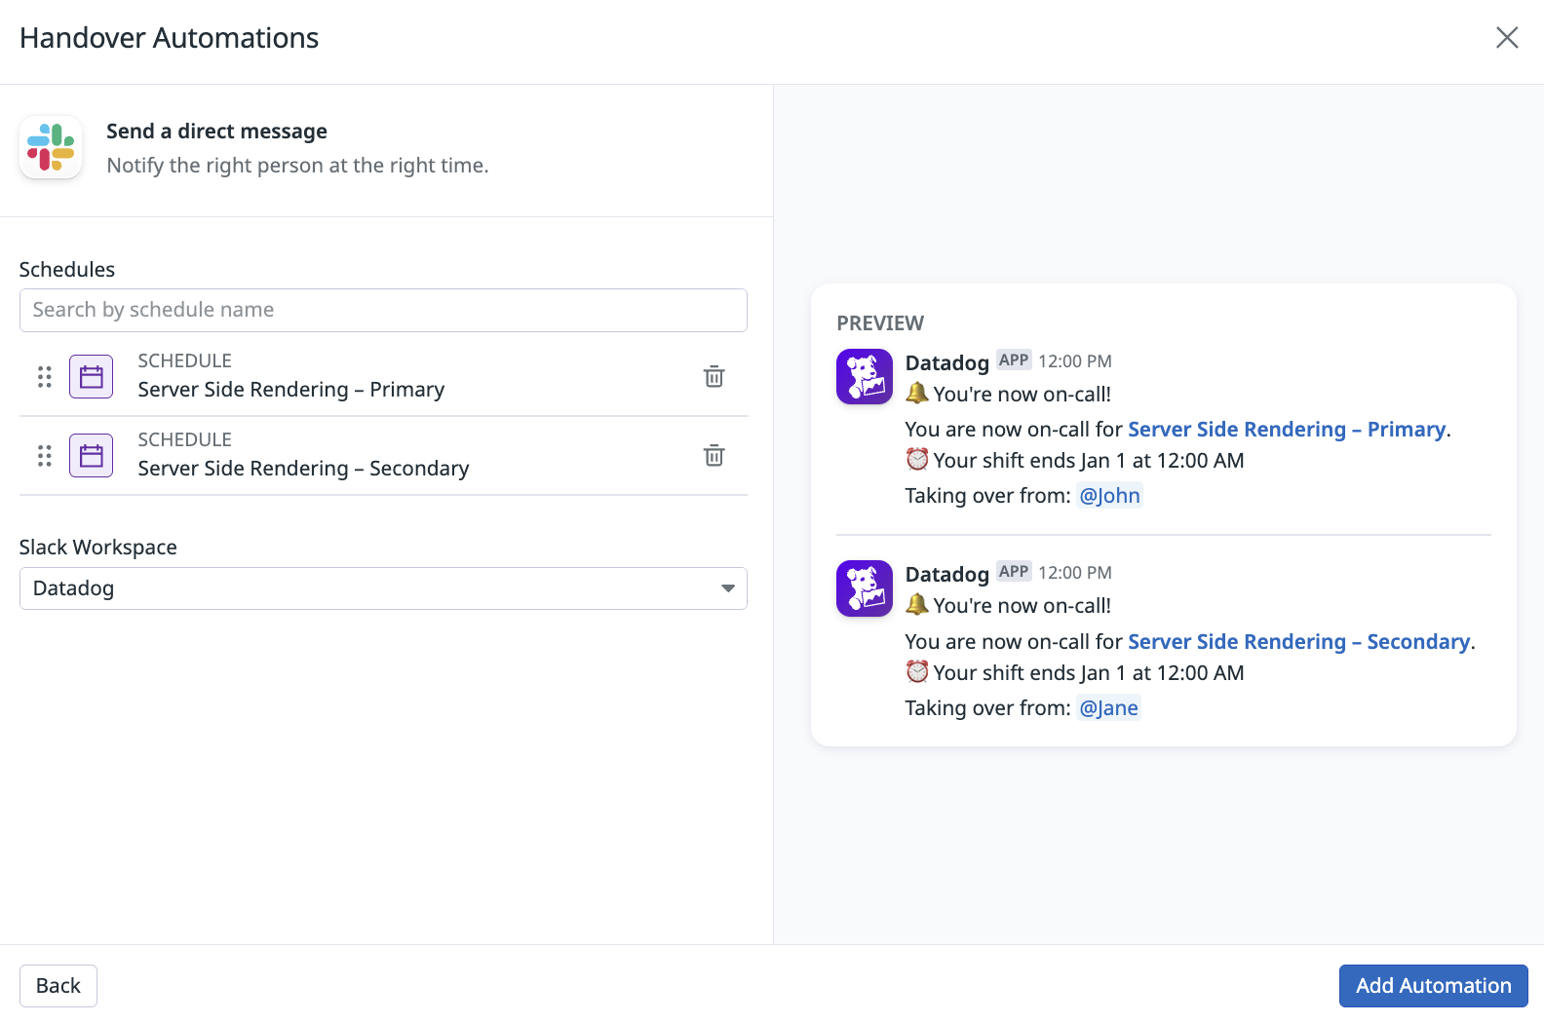Click the @Jane mention in preview
Viewport: 1544px width, 1023px height.
tap(1108, 708)
